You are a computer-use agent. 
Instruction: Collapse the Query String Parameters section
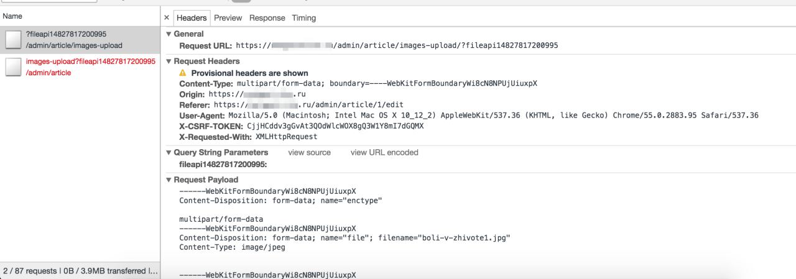click(169, 153)
